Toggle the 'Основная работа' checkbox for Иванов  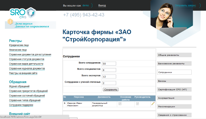[120, 104]
